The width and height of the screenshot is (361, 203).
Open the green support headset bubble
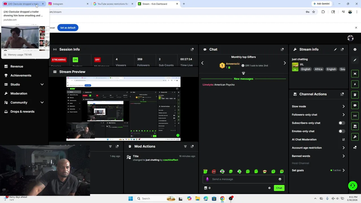point(353,186)
